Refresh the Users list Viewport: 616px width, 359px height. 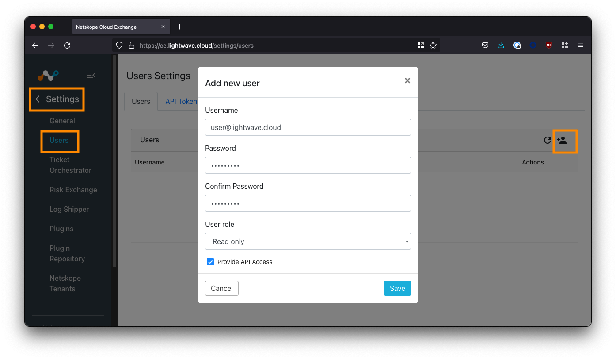click(x=547, y=140)
